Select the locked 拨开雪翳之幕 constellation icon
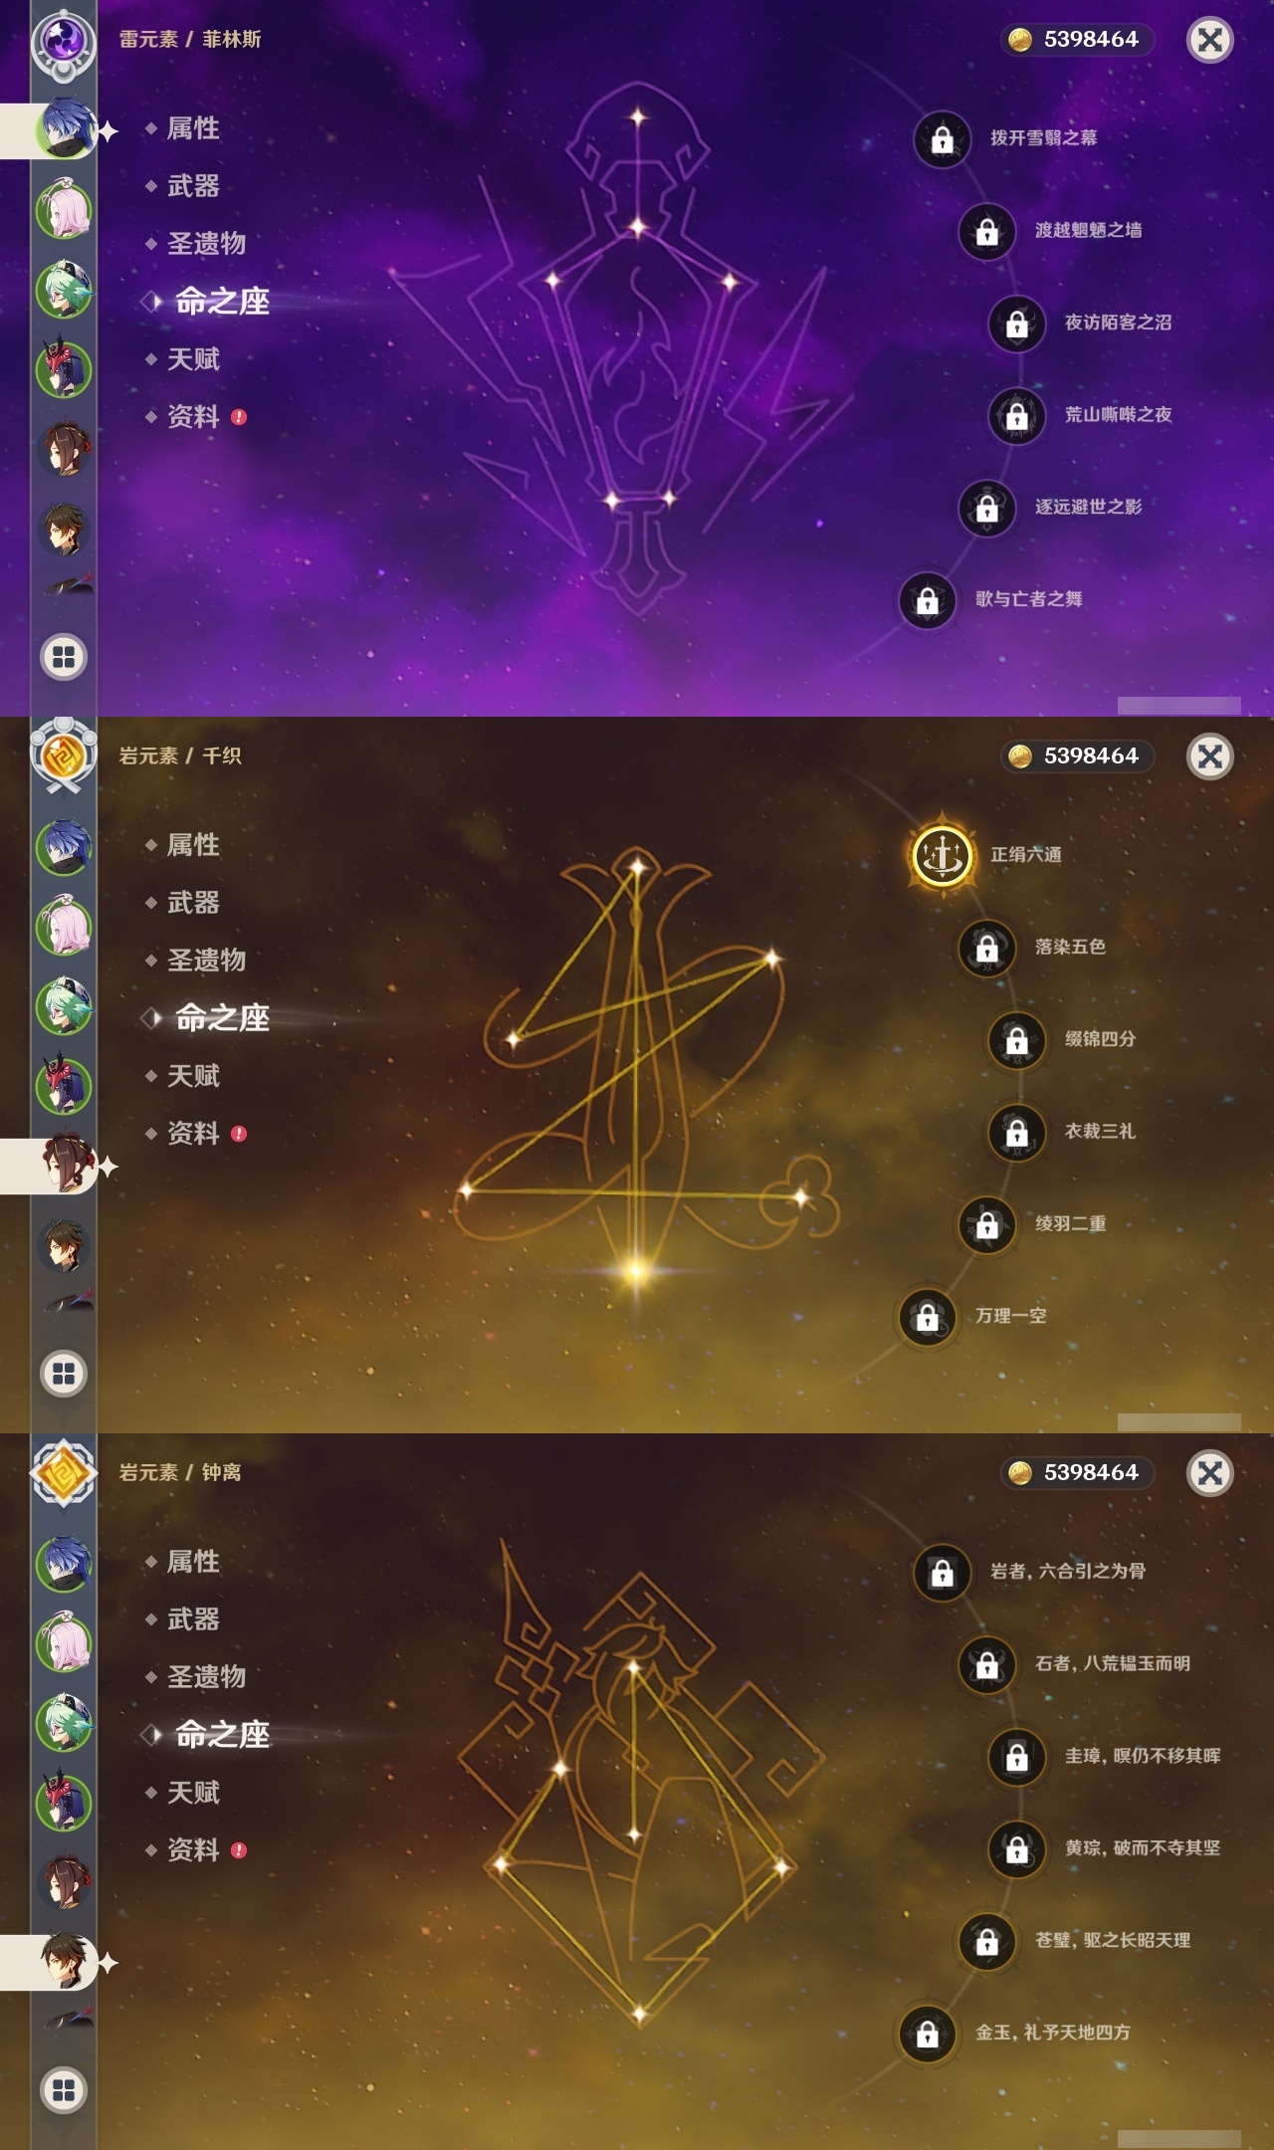Viewport: 1274px width, 2150px height. coord(942,138)
